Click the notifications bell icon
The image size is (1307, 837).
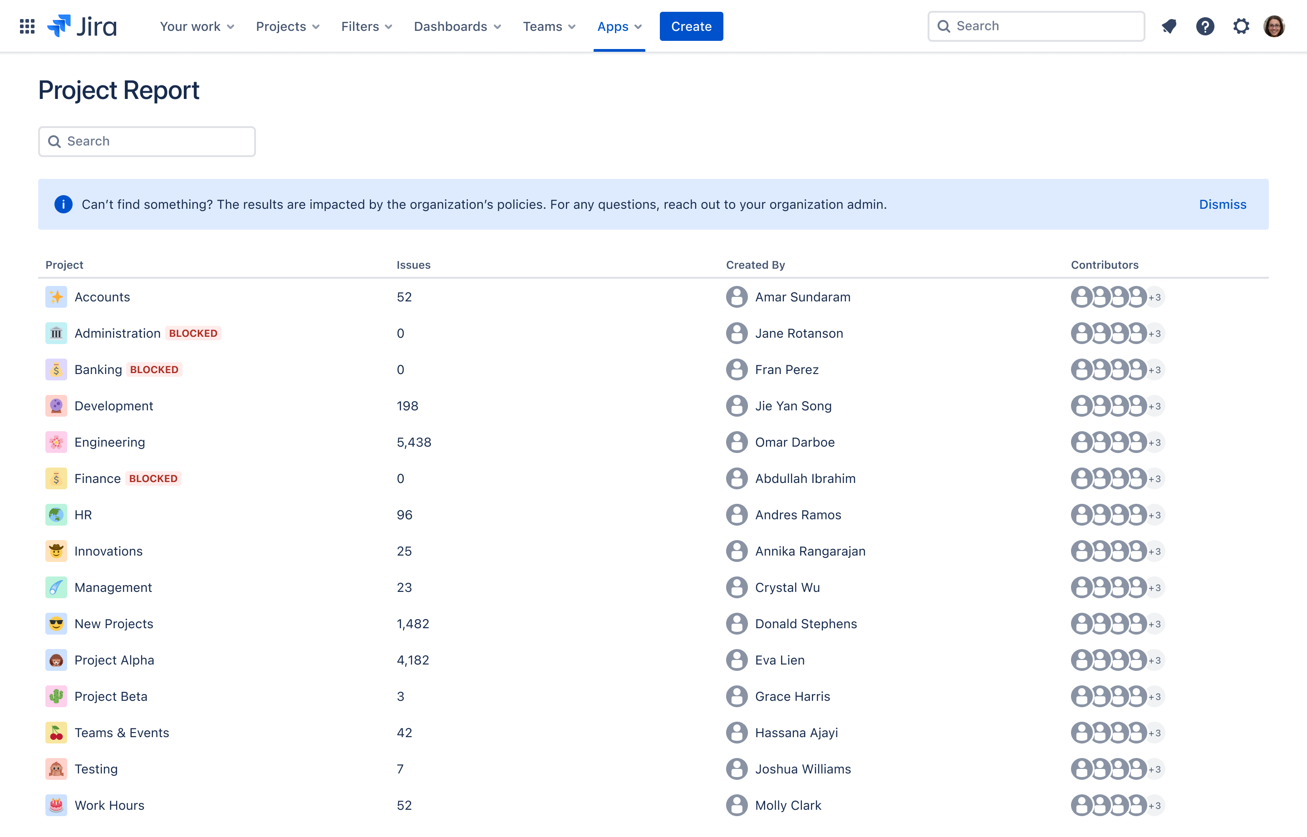tap(1169, 26)
